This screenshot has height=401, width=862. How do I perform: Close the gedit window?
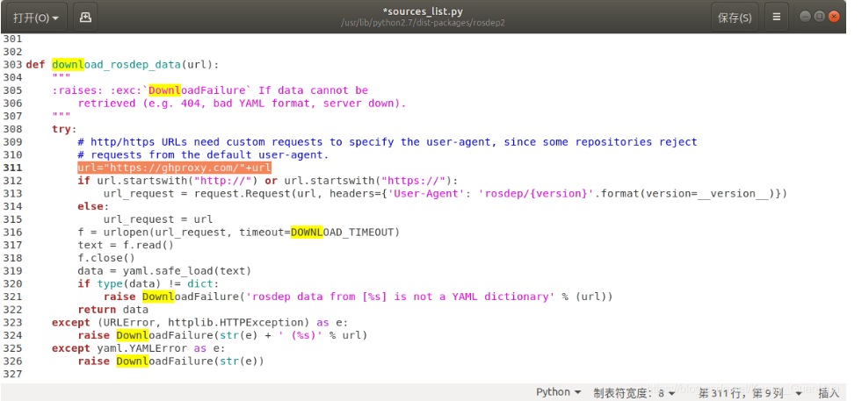(833, 17)
